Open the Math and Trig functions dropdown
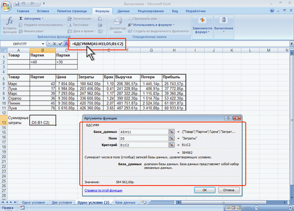Viewport: 294px width, 211px height. (x=101, y=25)
